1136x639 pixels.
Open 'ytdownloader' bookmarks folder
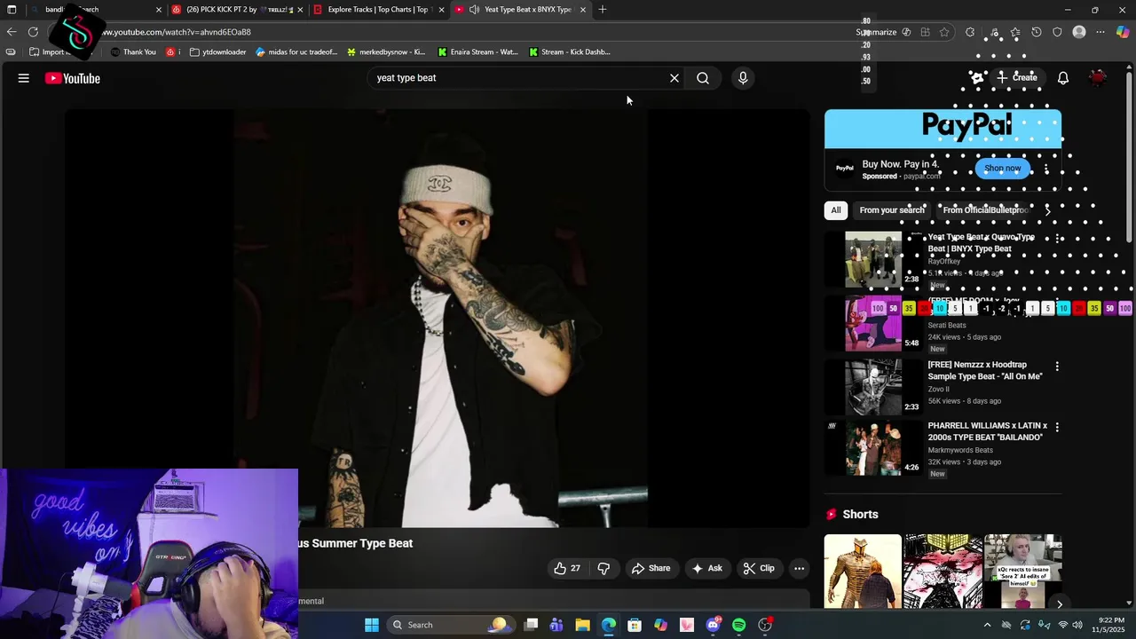coord(217,52)
